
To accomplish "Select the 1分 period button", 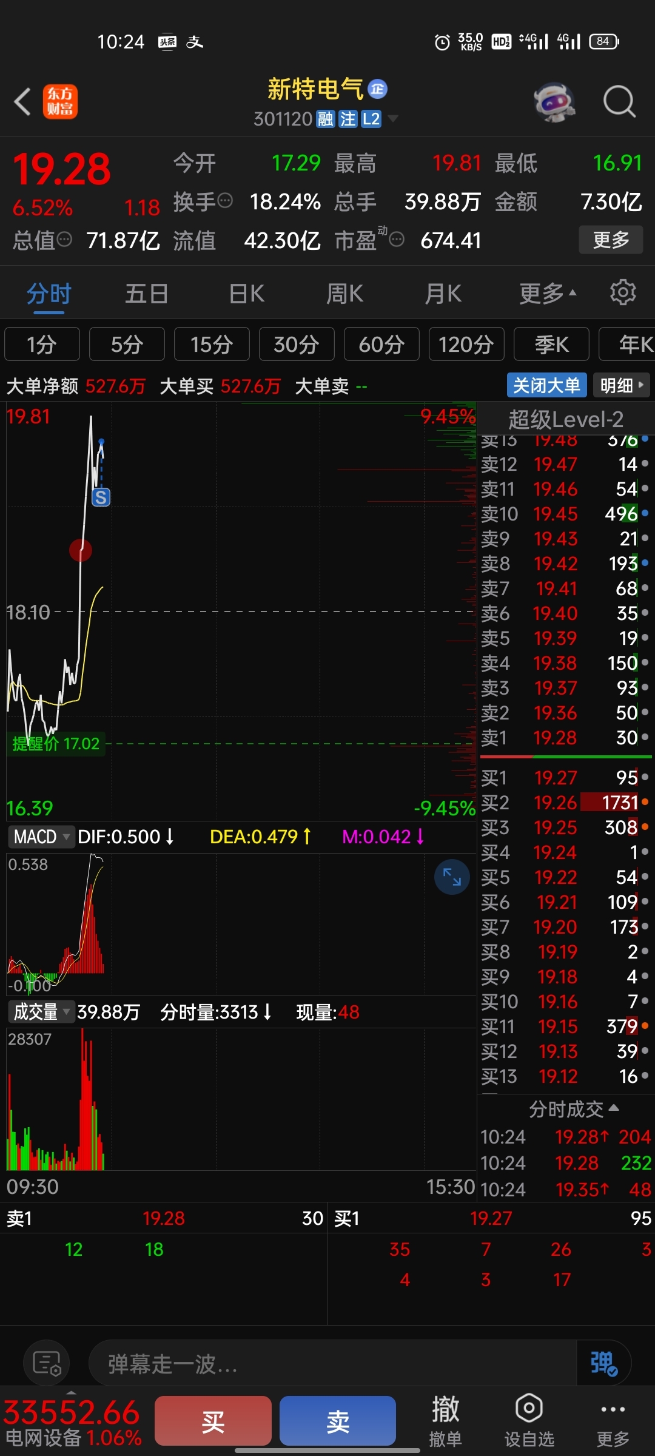I will [x=42, y=344].
